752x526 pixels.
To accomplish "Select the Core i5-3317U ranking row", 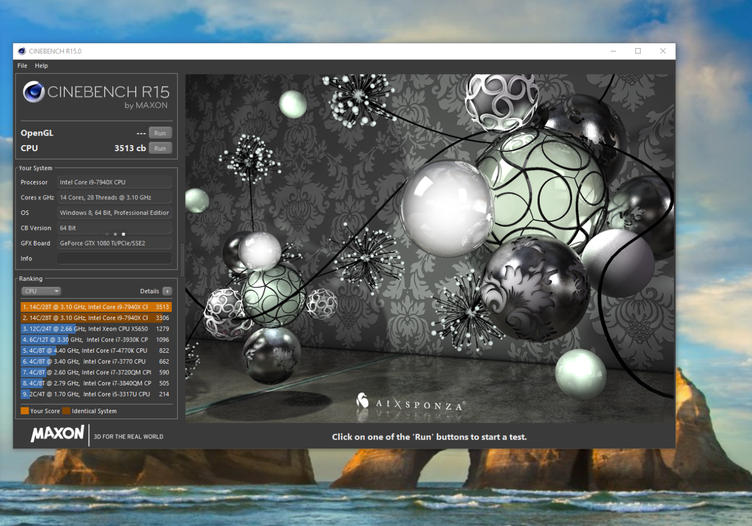I will point(96,394).
